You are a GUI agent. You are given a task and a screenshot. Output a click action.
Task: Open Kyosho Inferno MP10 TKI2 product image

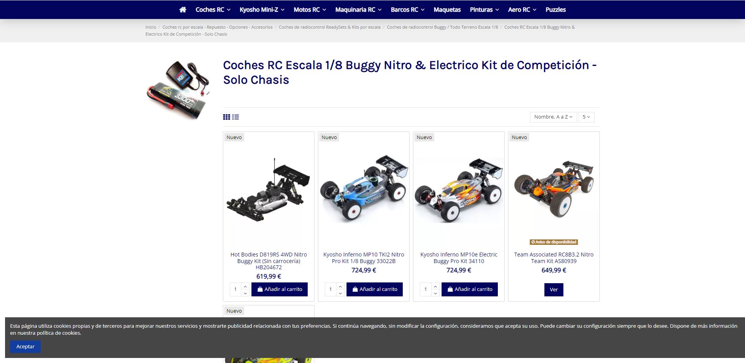tap(364, 190)
